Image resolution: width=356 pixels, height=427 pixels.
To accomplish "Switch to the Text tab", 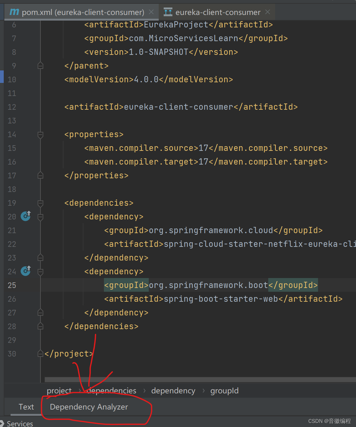I will tap(26, 407).
